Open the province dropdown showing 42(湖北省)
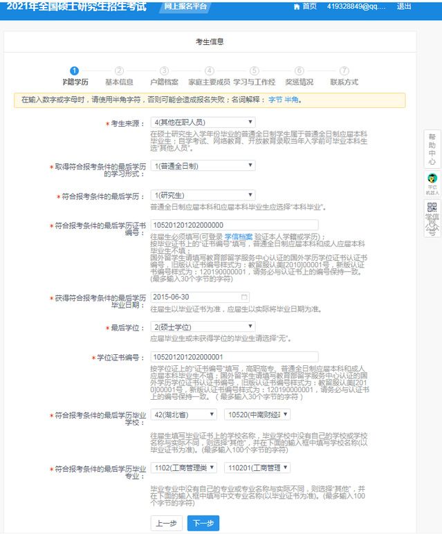The image size is (442, 534). [x=183, y=415]
